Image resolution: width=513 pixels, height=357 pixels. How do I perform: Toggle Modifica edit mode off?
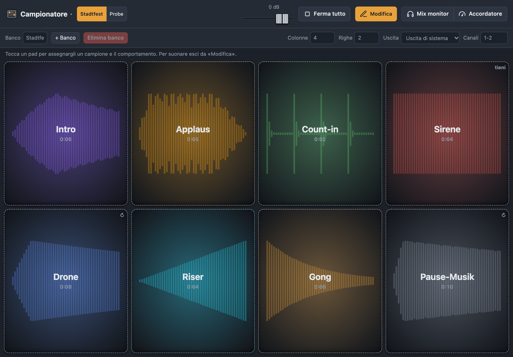click(x=376, y=14)
